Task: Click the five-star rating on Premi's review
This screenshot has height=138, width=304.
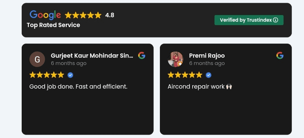Action: pos(185,75)
